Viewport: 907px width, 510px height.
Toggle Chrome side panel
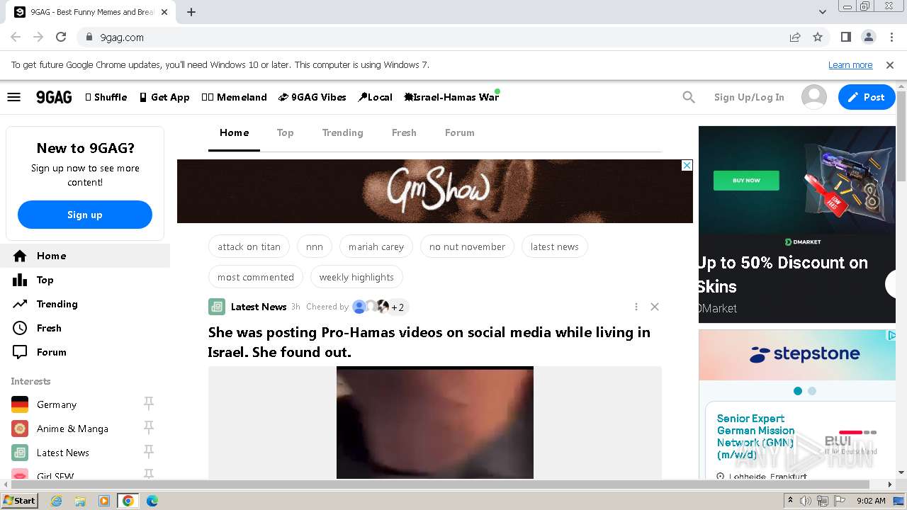pyautogui.click(x=845, y=37)
